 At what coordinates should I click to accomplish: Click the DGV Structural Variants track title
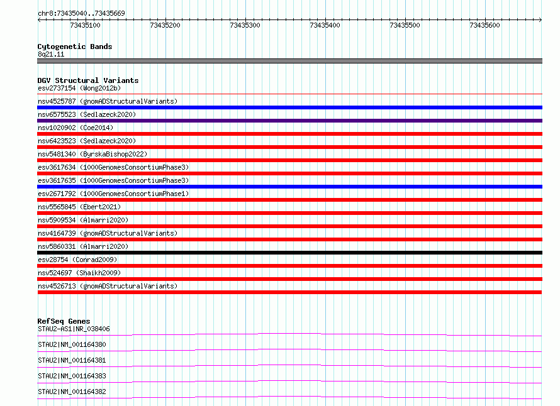tap(88, 80)
